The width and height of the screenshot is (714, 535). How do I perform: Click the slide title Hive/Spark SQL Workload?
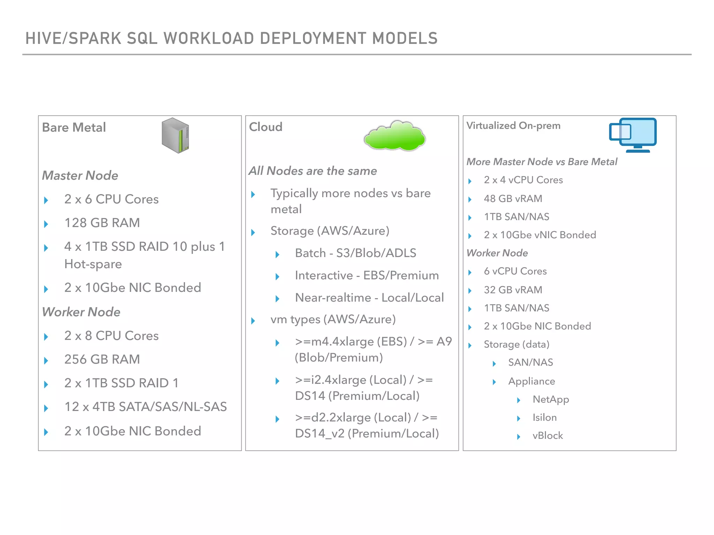(231, 38)
